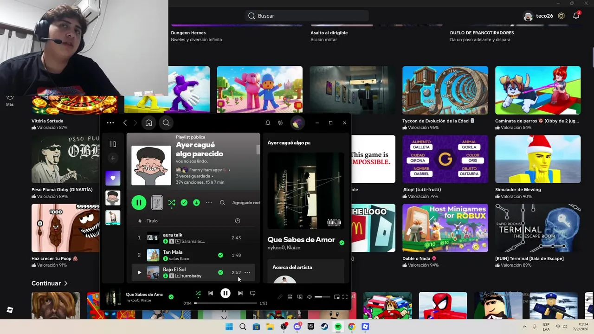Open Windows Start menu
594x334 pixels.
click(229, 327)
